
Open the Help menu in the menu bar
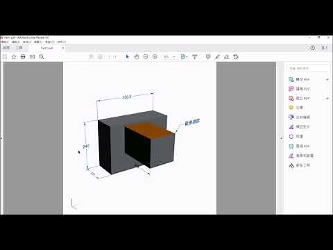pos(62,42)
